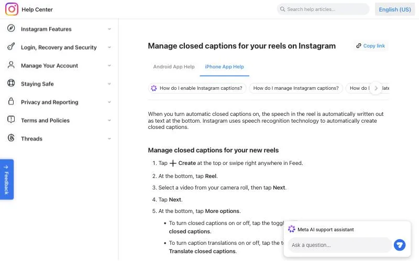Expand the Privacy and Reporting chevron
Viewport: 419px width, 261px height.
coord(109,102)
